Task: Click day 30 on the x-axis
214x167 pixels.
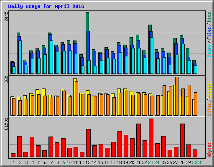Action: 194,162
